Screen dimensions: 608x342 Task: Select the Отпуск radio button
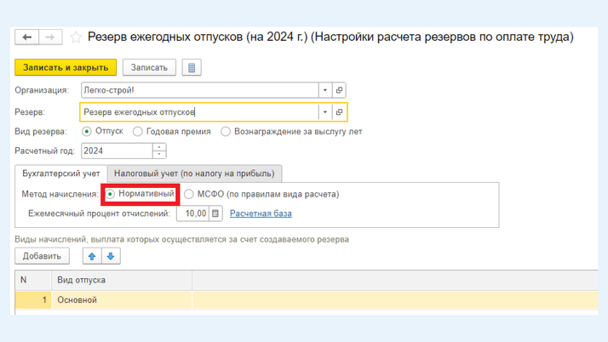tap(87, 131)
